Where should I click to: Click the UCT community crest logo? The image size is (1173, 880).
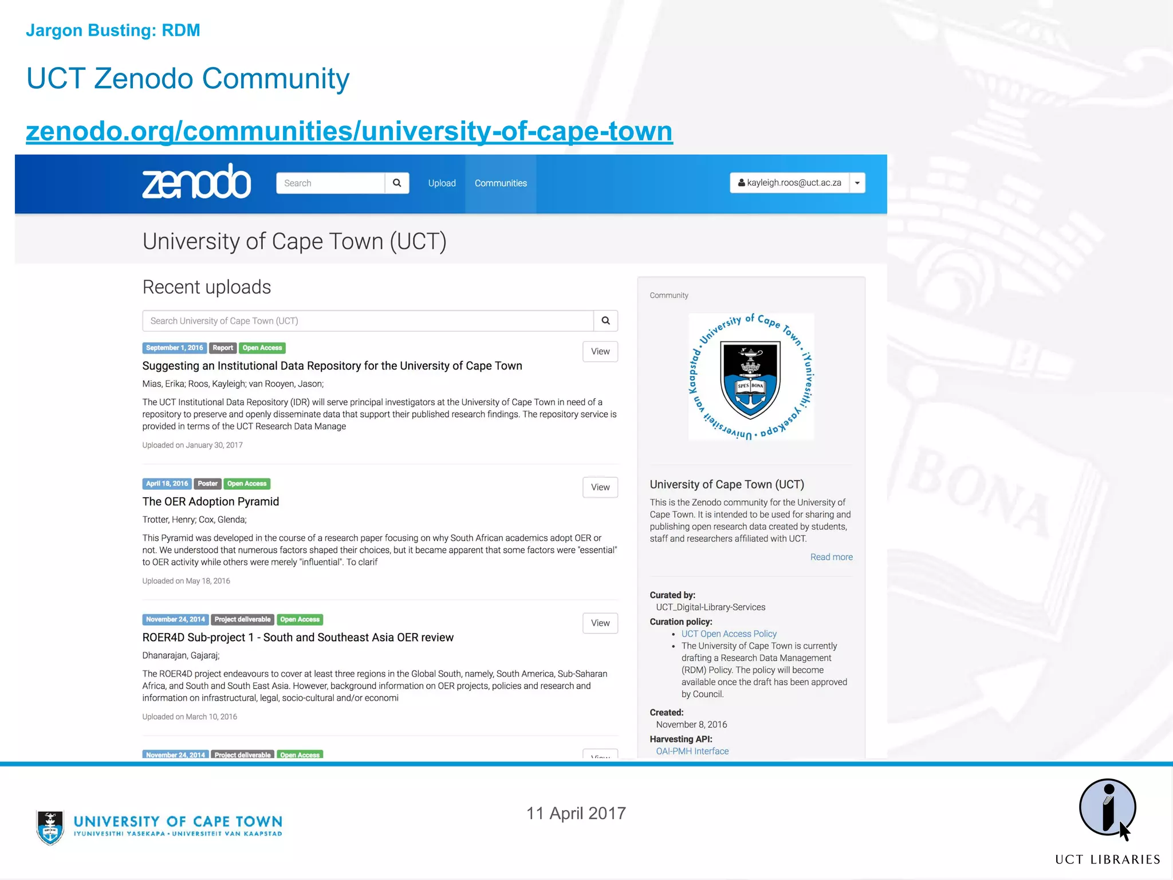coord(750,376)
